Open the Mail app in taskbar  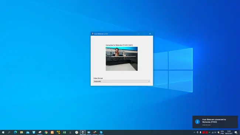pos(28,132)
